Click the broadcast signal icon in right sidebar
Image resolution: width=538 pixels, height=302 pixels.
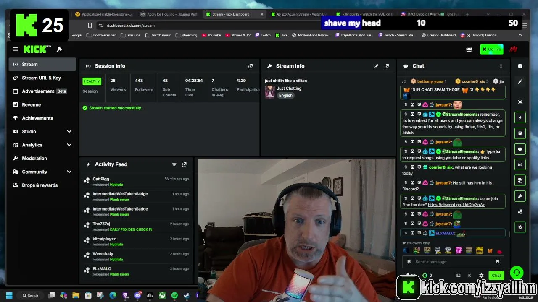point(520,164)
